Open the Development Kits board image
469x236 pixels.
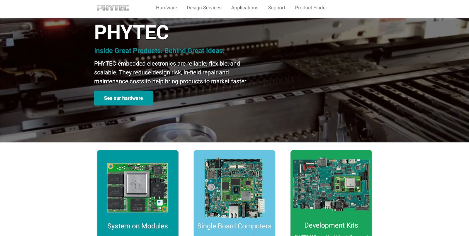click(x=331, y=184)
